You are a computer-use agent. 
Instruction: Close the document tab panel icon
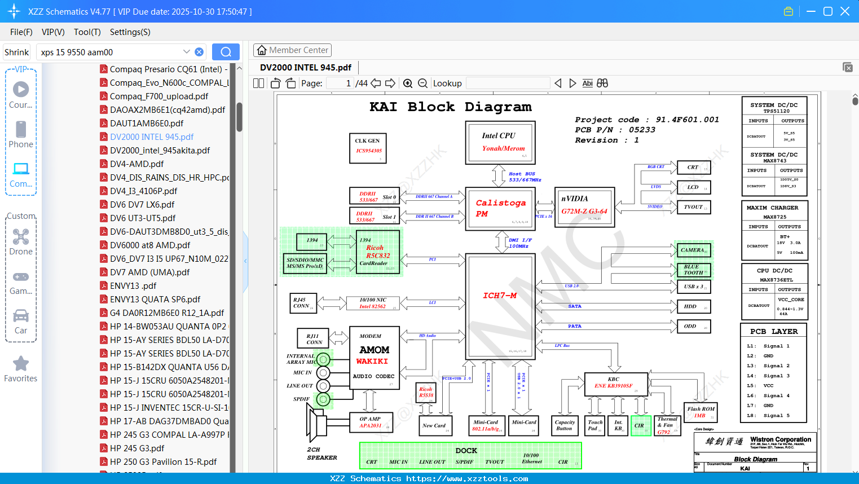click(848, 67)
